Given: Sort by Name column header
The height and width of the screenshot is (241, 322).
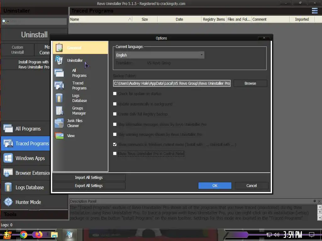Looking at the screenshot, I should coord(101,19).
